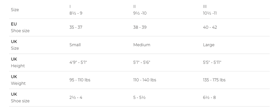The width and height of the screenshot is (276, 108).
Task: Select the 35 - 37 EU shoe size cell
Action: (x=76, y=27)
